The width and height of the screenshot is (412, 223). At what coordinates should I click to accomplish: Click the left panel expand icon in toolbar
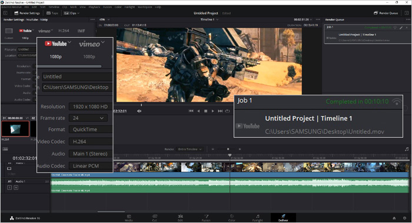5,13
